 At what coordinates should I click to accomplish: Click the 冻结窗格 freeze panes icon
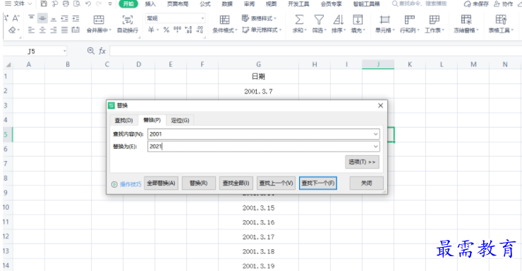click(x=466, y=19)
